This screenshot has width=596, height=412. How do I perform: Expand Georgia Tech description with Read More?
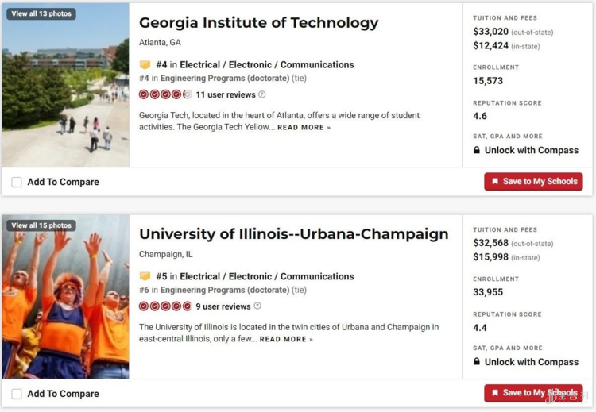[x=304, y=128]
